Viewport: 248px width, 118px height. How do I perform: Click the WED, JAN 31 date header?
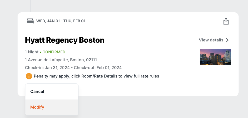point(61,21)
